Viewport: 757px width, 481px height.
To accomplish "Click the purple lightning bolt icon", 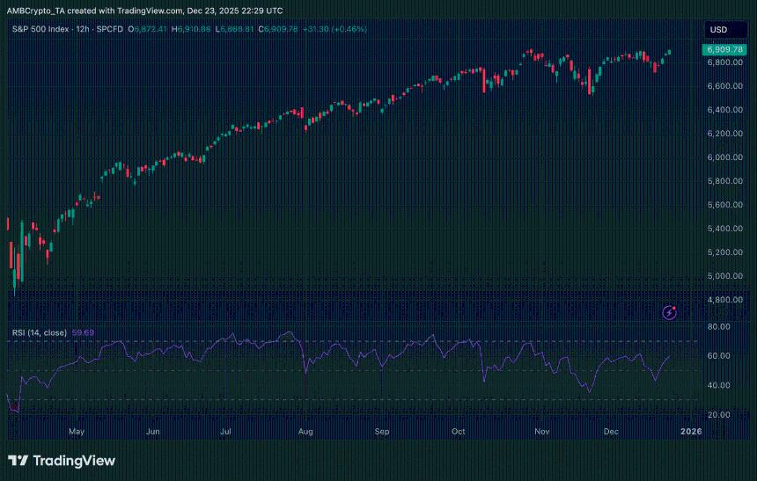I will [669, 311].
